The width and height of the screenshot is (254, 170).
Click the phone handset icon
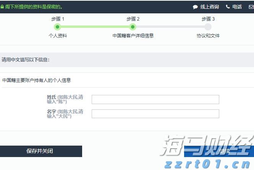click(x=228, y=7)
